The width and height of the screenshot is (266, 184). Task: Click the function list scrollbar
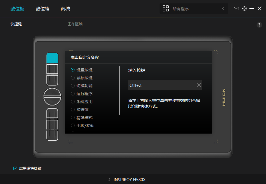(119, 91)
